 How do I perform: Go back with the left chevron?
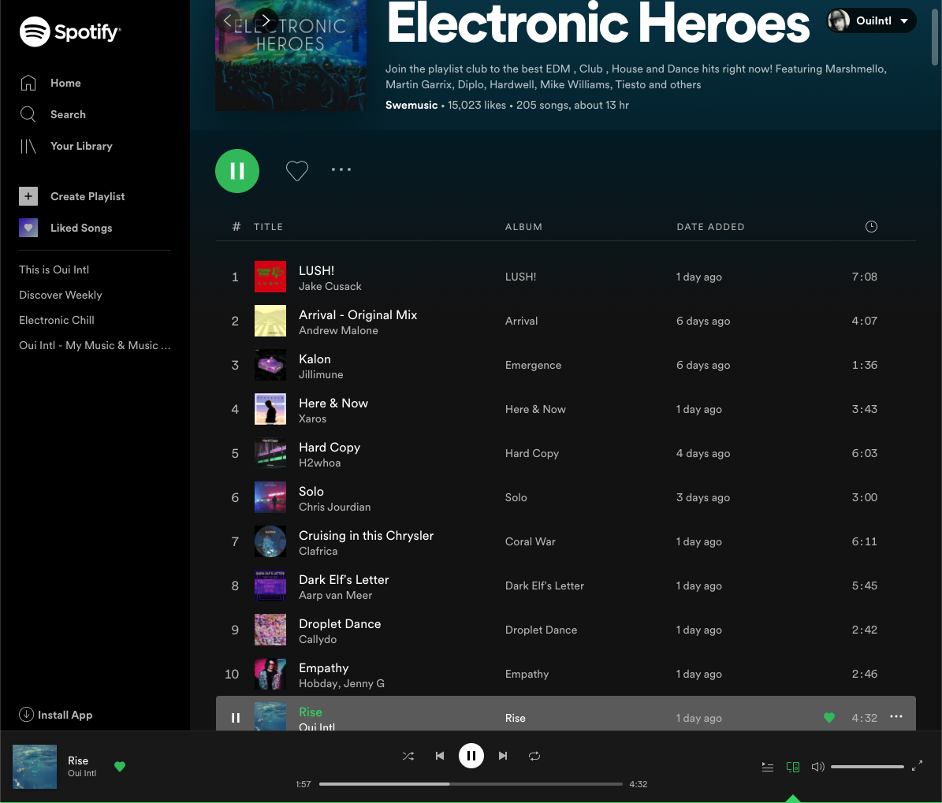[227, 20]
